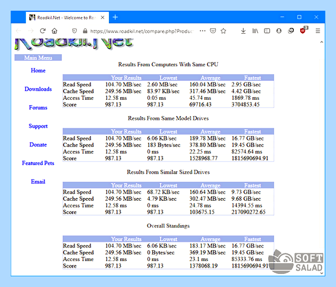This screenshot has height=287, width=336.
Task: Open the Home link in Main Menu
Action: click(x=38, y=71)
